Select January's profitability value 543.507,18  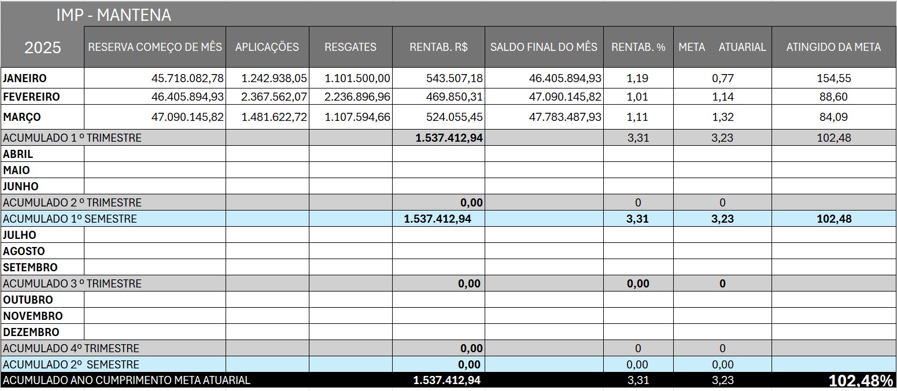(x=454, y=78)
